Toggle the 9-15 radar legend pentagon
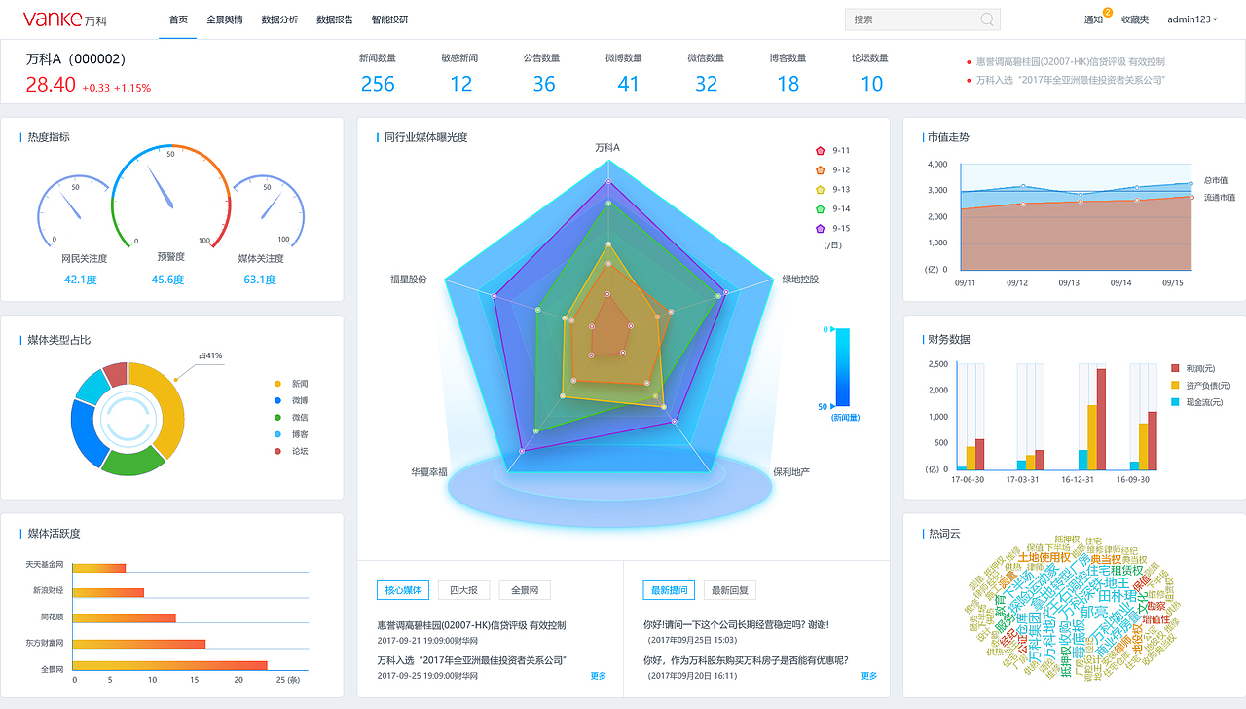The height and width of the screenshot is (709, 1246). pyautogui.click(x=820, y=229)
